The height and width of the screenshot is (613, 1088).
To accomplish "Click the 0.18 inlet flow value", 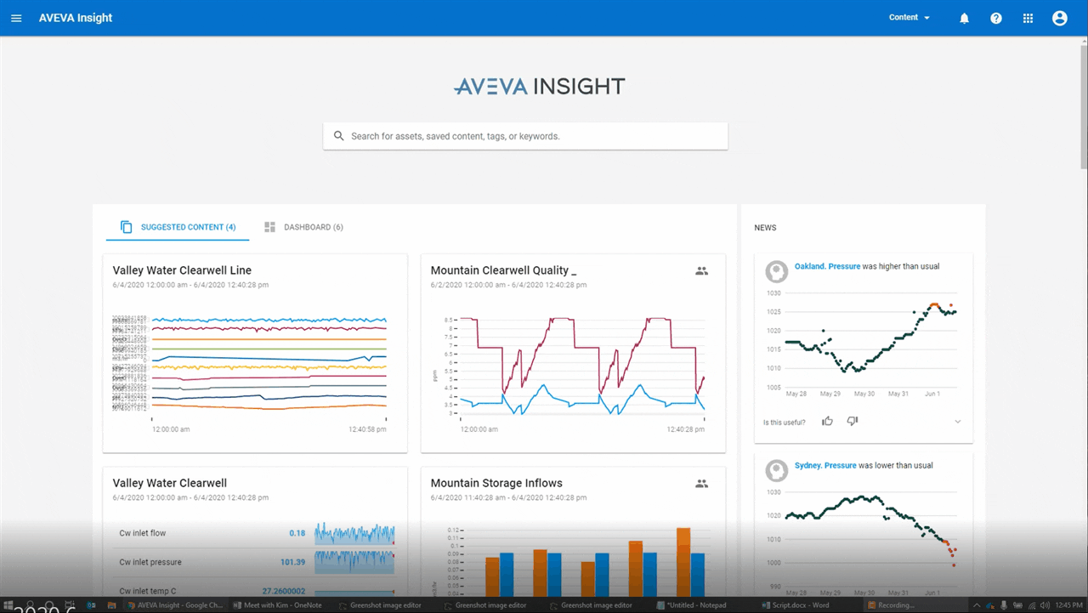I will click(297, 533).
